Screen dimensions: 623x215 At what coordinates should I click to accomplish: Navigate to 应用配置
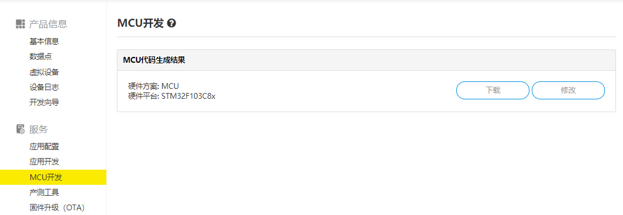point(44,146)
